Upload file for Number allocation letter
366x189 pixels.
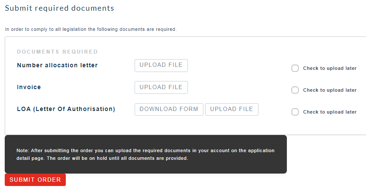[x=161, y=65]
